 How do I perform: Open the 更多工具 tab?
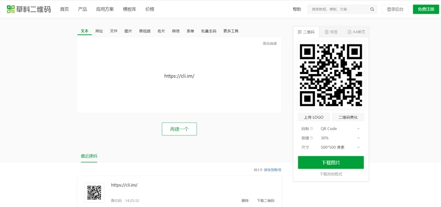click(x=231, y=31)
